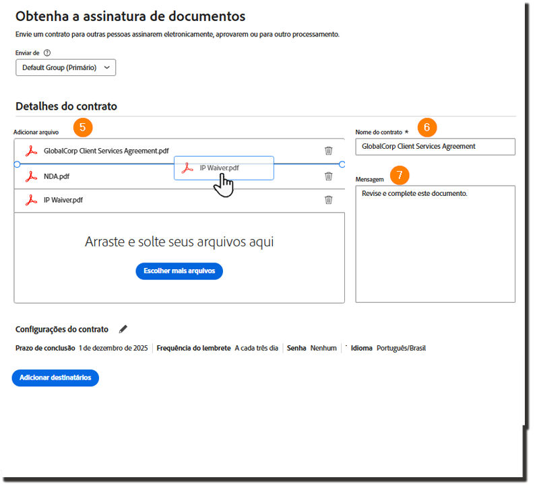Viewport: 539px width, 490px height.
Task: Click the Mensagem text box
Action: click(435, 242)
